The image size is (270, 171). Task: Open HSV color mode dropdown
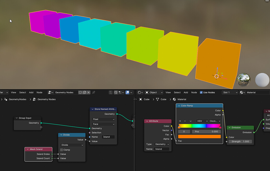coord(202,121)
